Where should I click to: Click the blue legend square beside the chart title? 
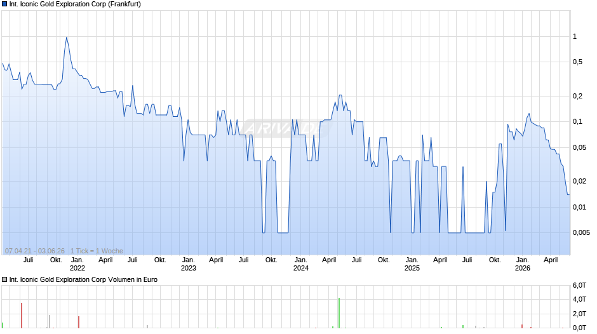pos(4,4)
